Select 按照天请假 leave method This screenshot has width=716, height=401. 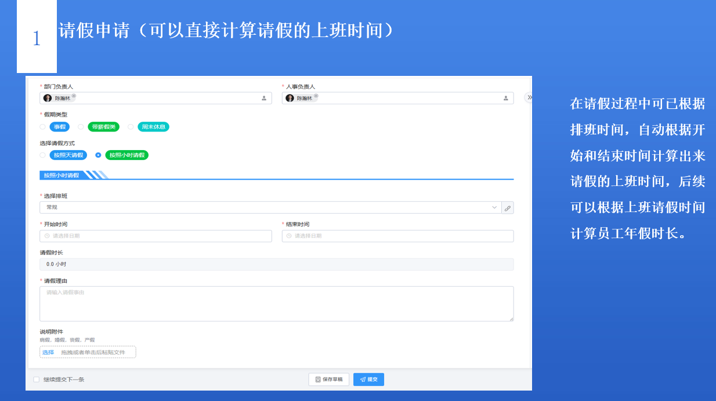(x=42, y=155)
